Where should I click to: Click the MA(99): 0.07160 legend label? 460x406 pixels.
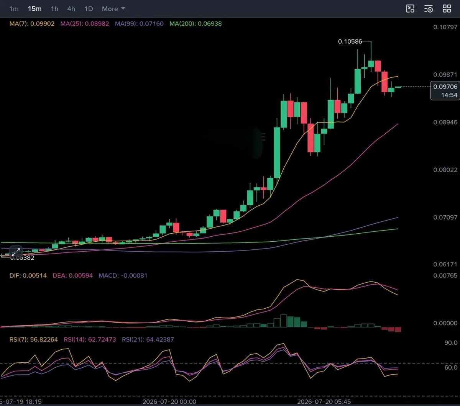coord(139,24)
